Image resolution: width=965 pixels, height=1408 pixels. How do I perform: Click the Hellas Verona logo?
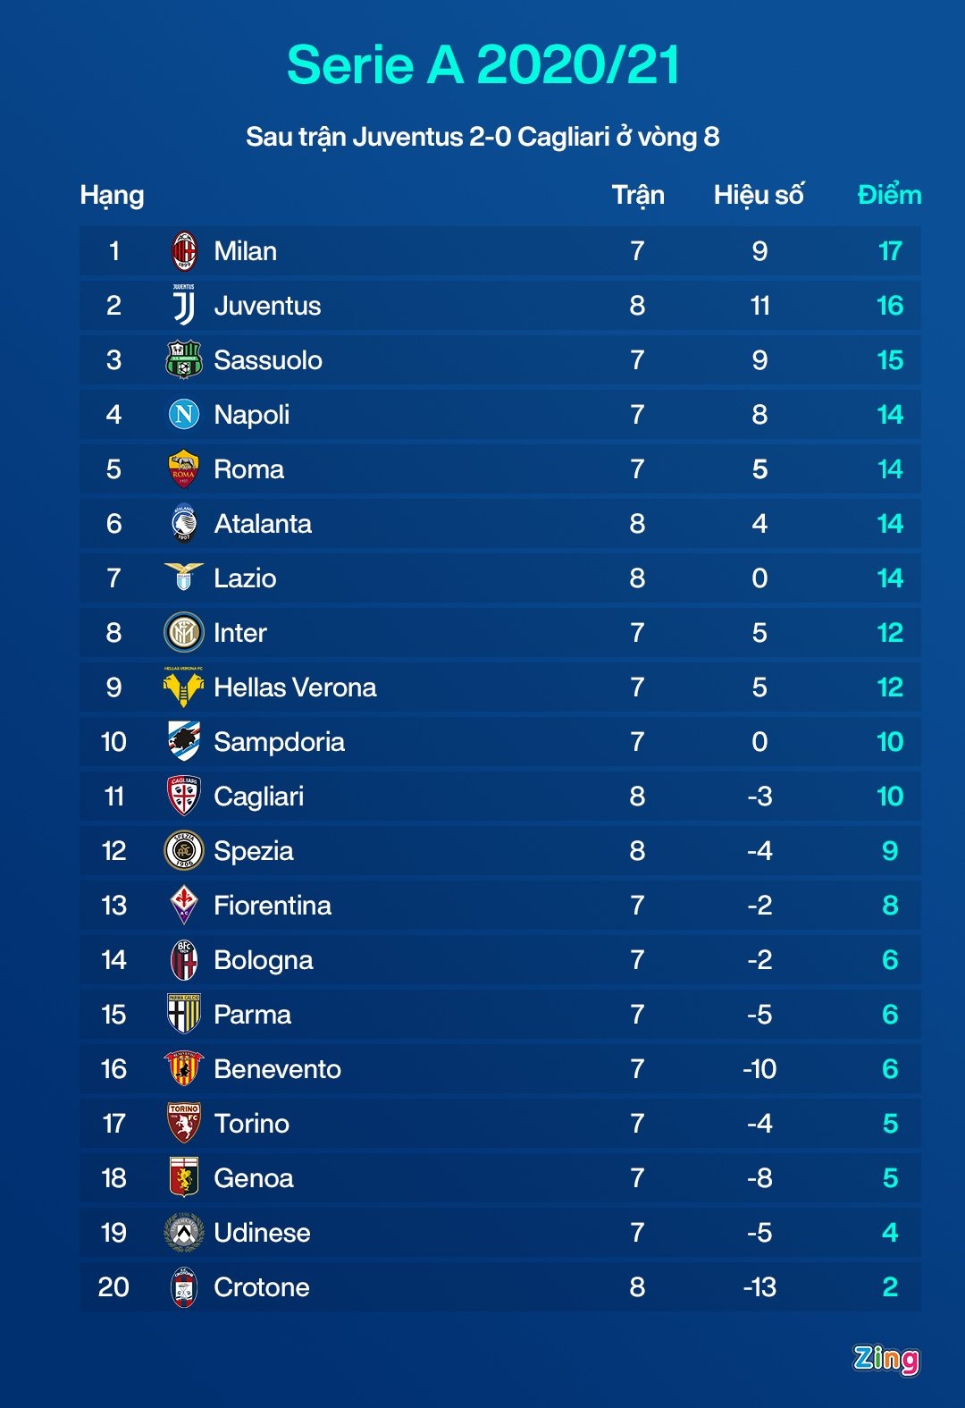184,687
